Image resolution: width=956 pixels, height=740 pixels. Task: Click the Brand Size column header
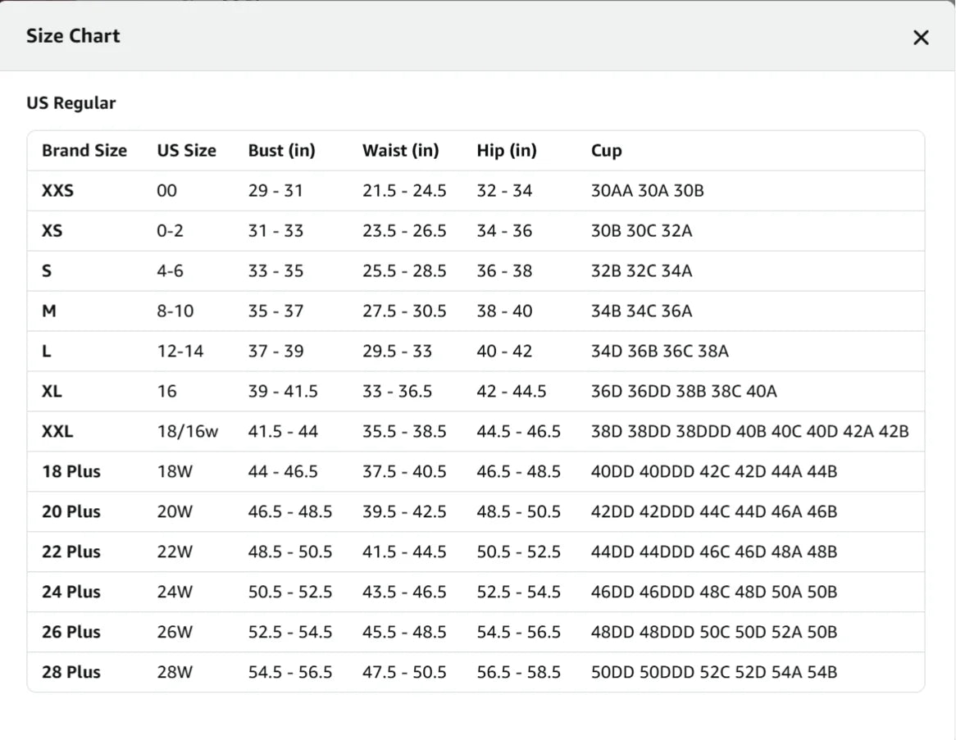84,151
